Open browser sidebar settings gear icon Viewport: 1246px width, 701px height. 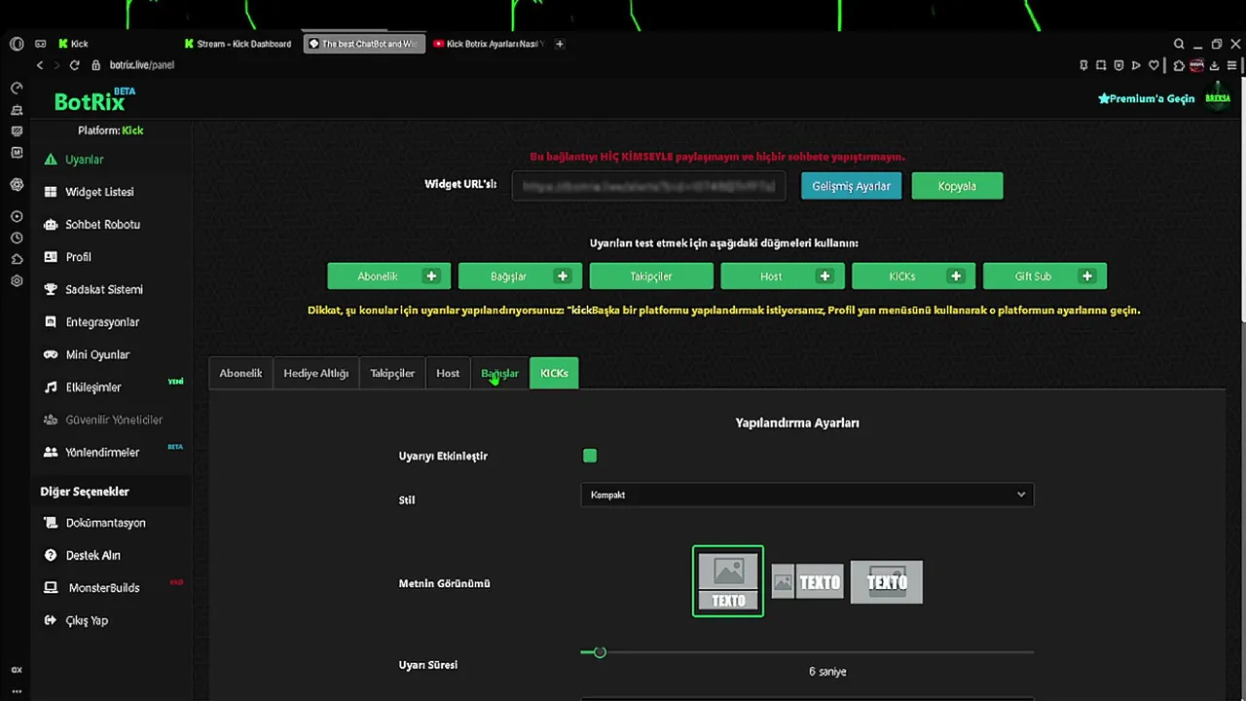click(x=17, y=281)
